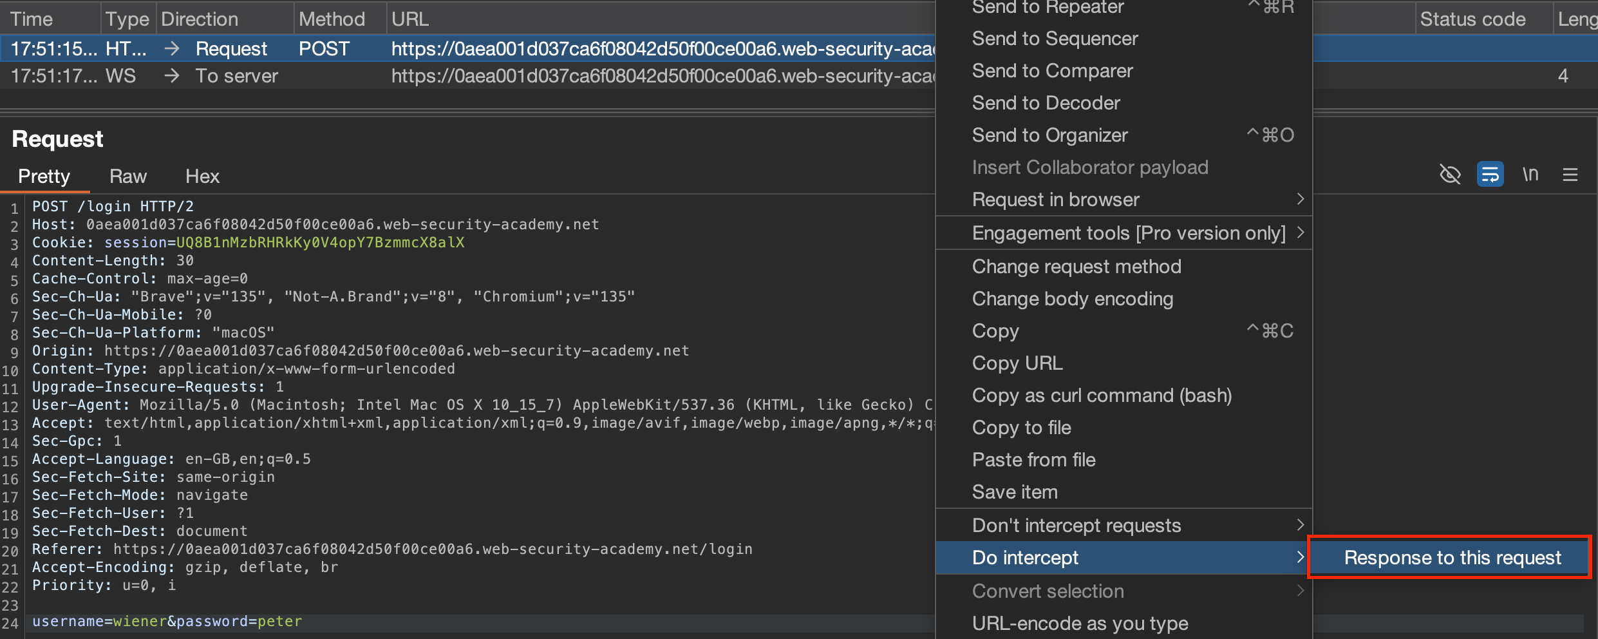The image size is (1598, 639).
Task: Select the Pretty tab
Action: (x=44, y=176)
